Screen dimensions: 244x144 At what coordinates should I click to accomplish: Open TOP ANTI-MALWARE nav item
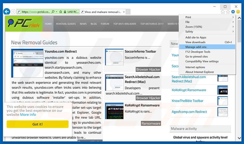(125, 24)
